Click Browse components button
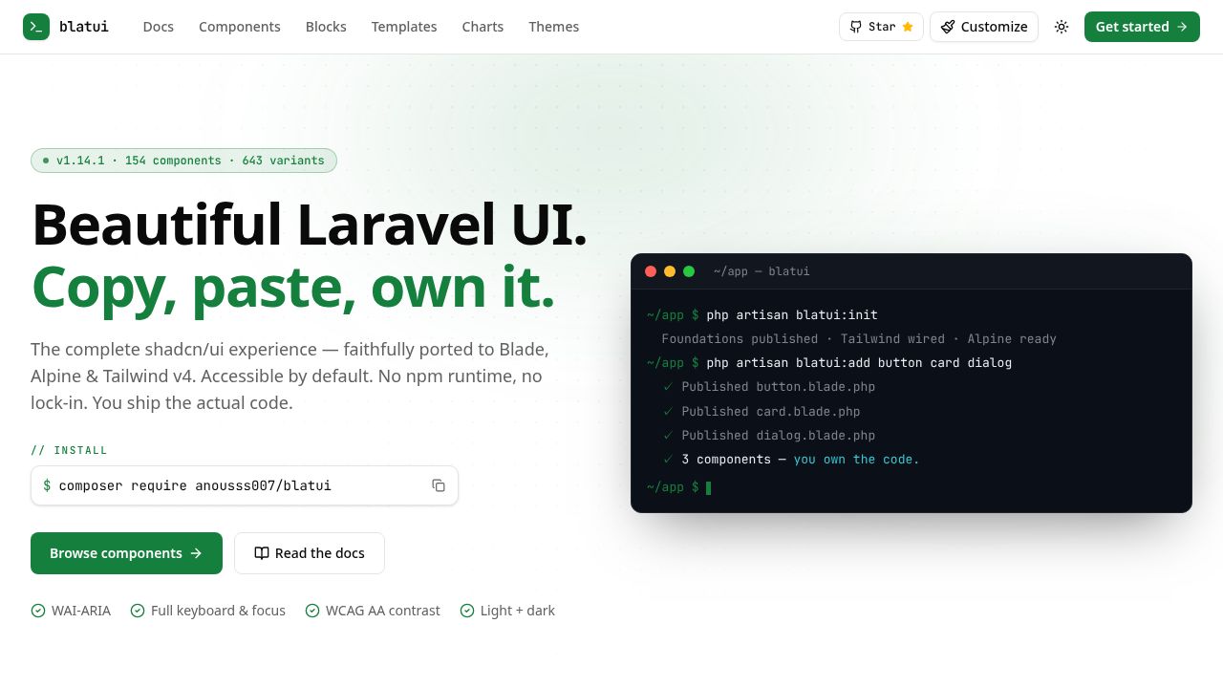The width and height of the screenshot is (1223, 688). pyautogui.click(x=126, y=553)
